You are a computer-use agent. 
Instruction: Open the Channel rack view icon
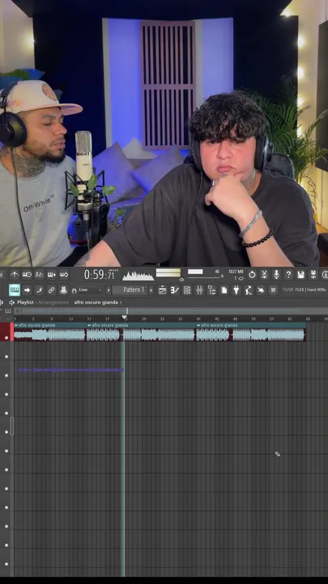click(x=187, y=290)
